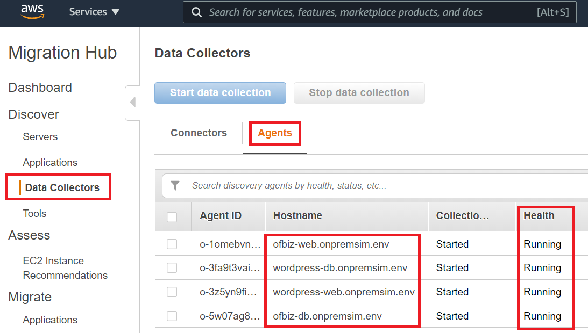The height and width of the screenshot is (333, 588).
Task: Check the wordpress-db.onpremsim.env row checkbox
Action: pos(172,268)
